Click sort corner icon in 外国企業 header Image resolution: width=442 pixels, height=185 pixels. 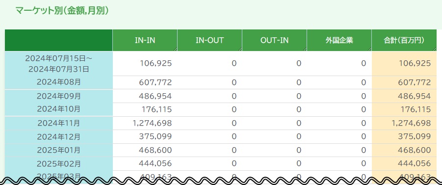[x=369, y=49]
